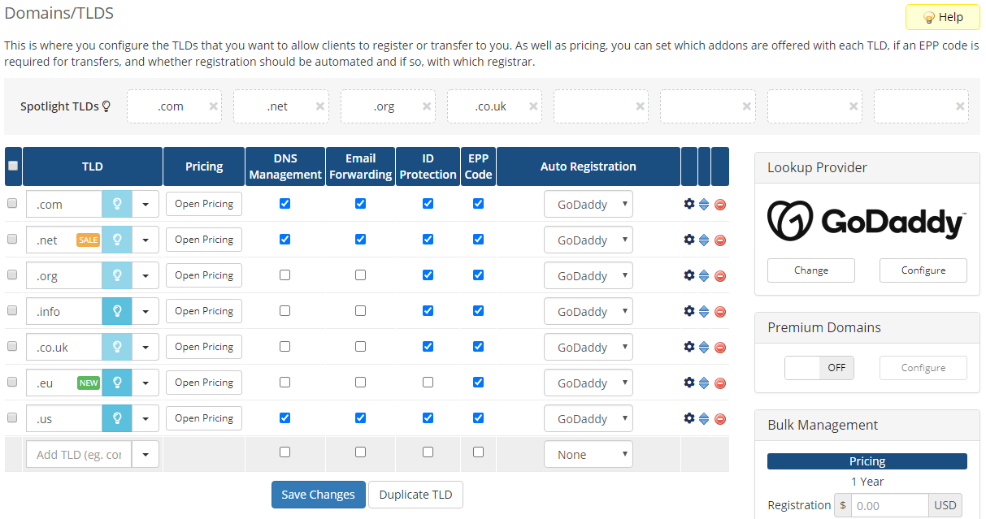
Task: Open settings gear icon on the .com row
Action: click(x=688, y=204)
